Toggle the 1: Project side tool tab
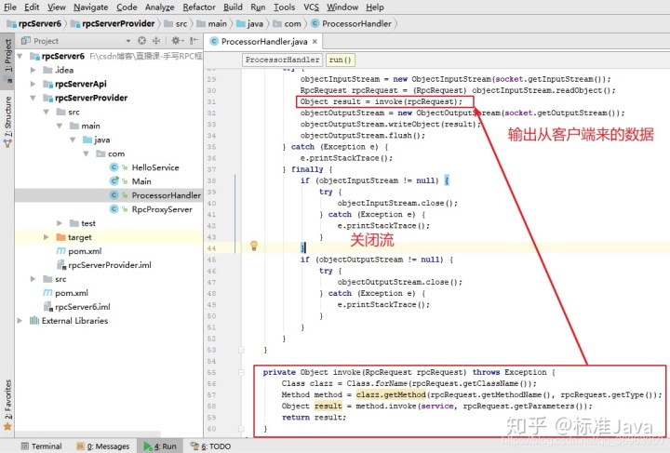670x453 pixels. pos(7,61)
